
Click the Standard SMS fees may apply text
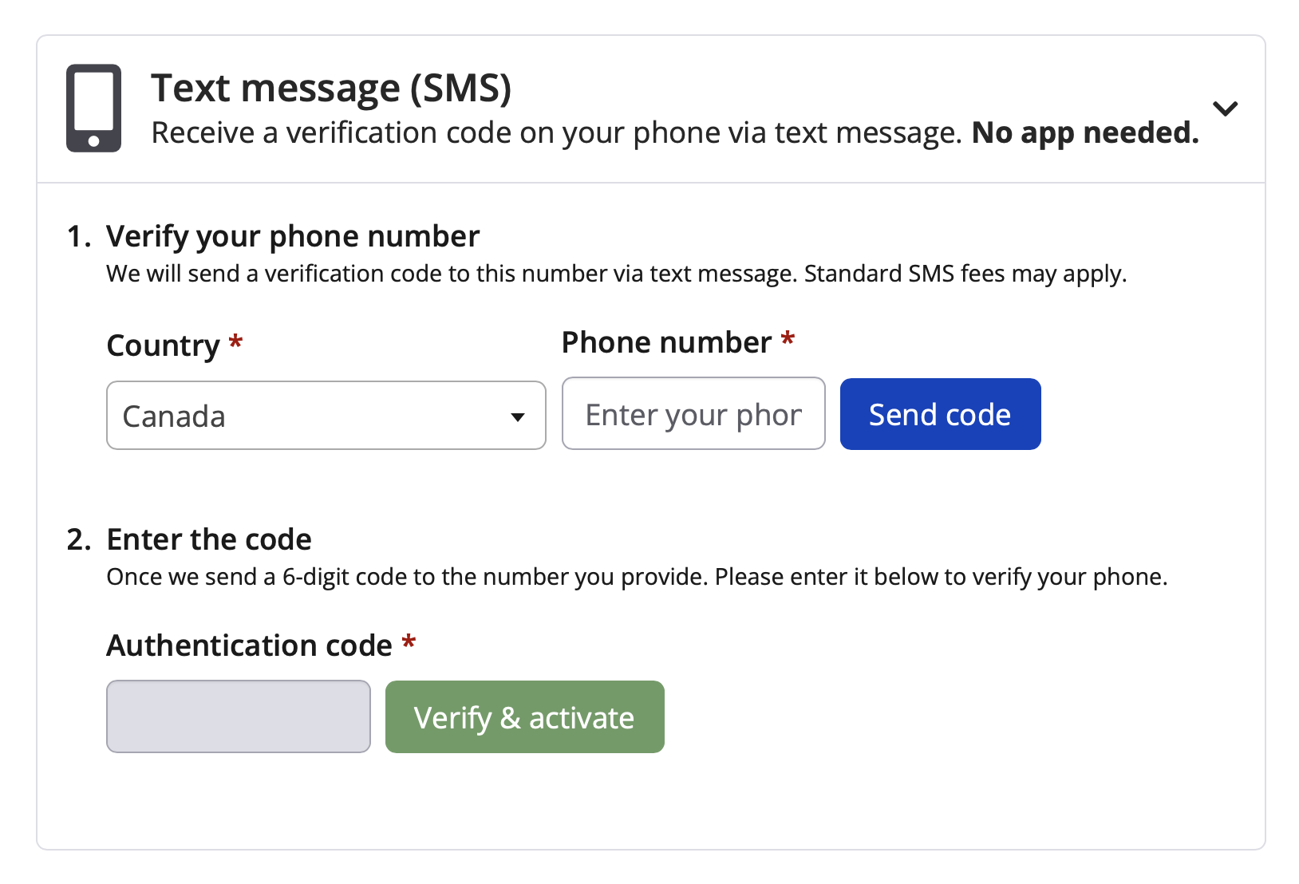(x=965, y=274)
